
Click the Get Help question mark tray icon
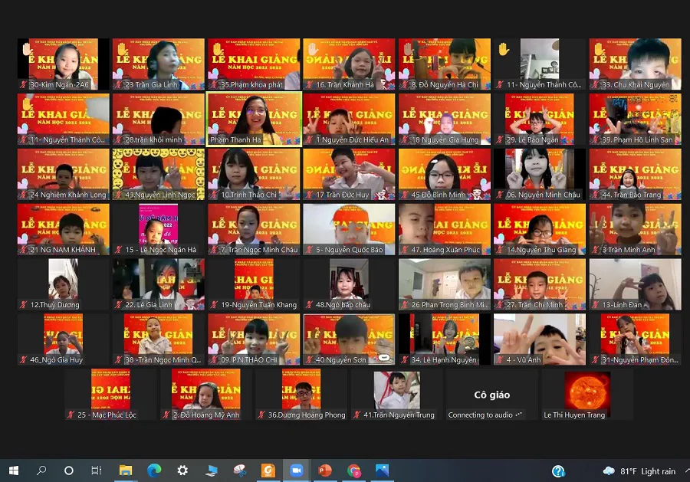click(559, 471)
